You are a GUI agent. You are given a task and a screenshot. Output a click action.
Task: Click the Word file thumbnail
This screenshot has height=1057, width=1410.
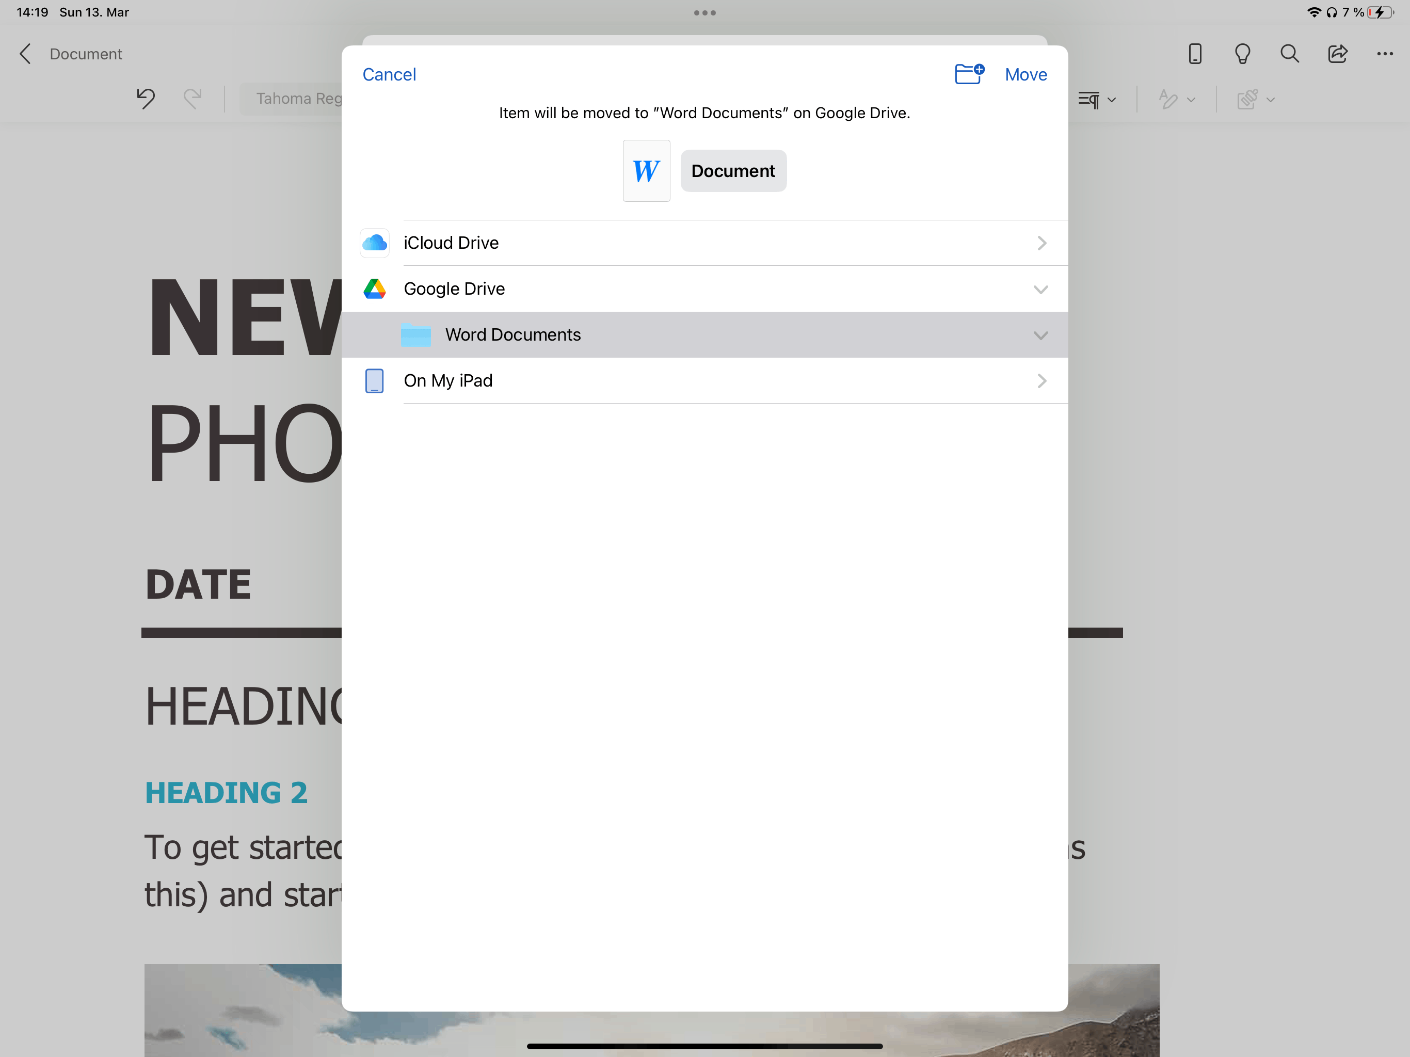(646, 171)
